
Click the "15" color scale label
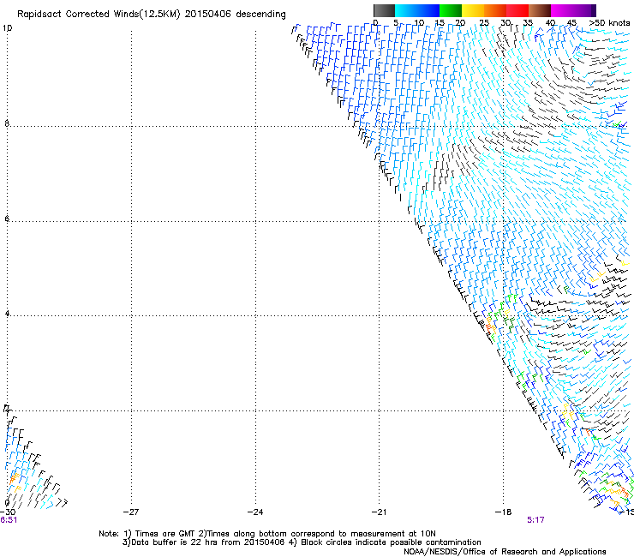coord(440,23)
